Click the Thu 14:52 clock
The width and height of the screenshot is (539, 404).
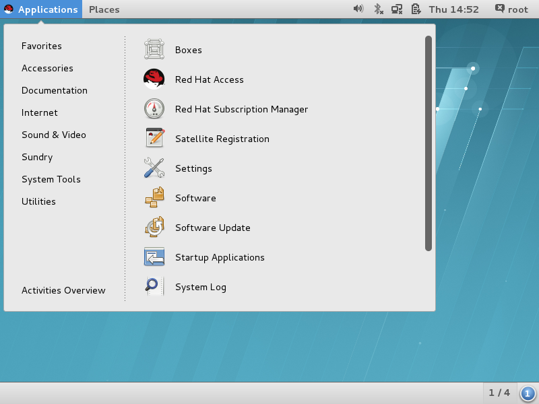pos(453,9)
